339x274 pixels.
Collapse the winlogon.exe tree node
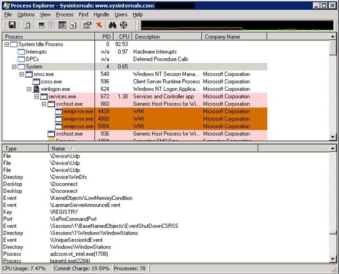coord(29,89)
